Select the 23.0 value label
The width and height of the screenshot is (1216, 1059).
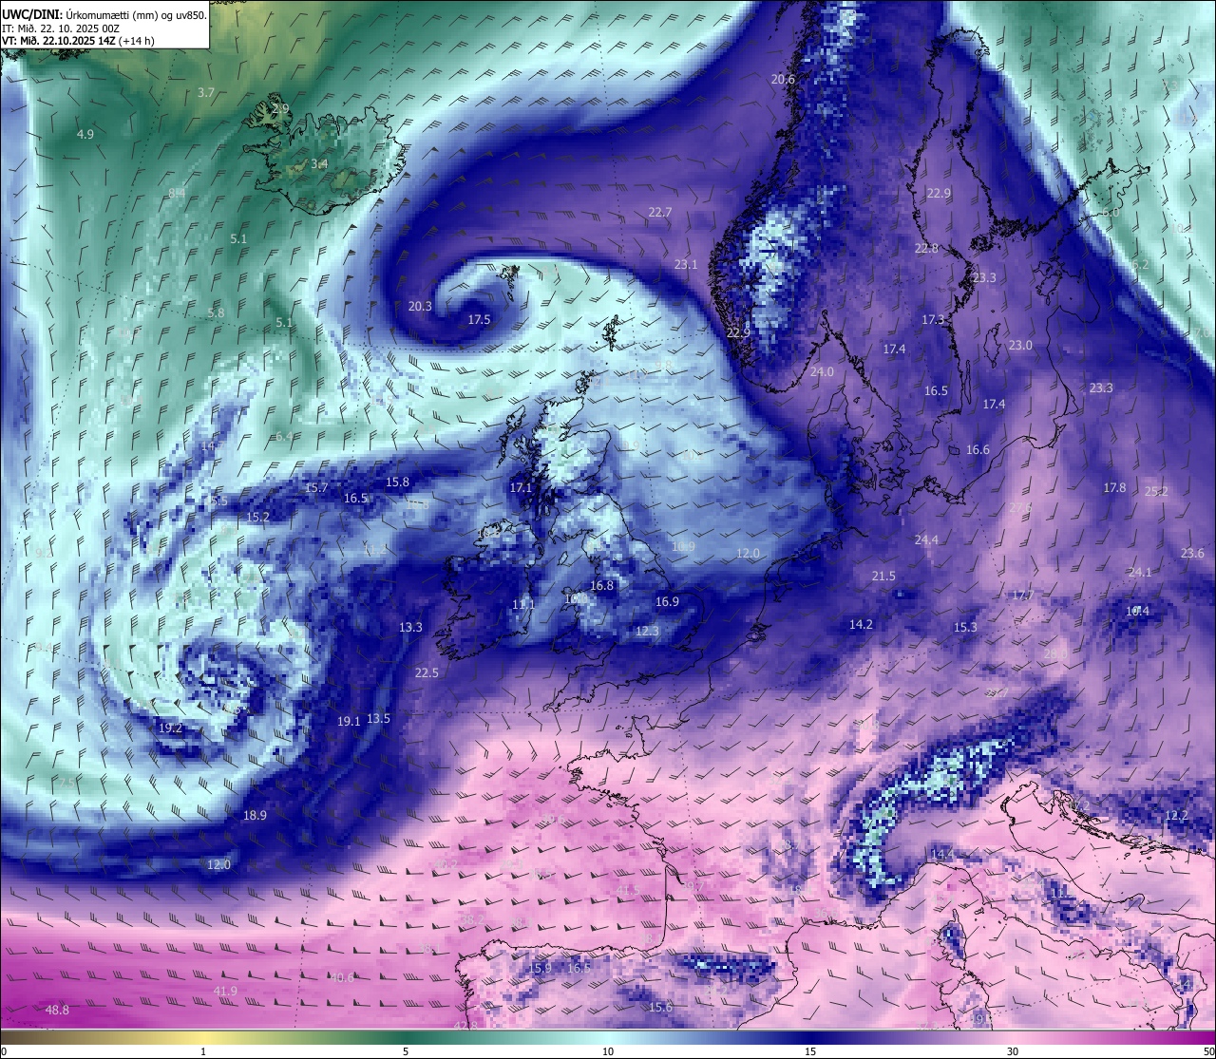pyautogui.click(x=1020, y=346)
